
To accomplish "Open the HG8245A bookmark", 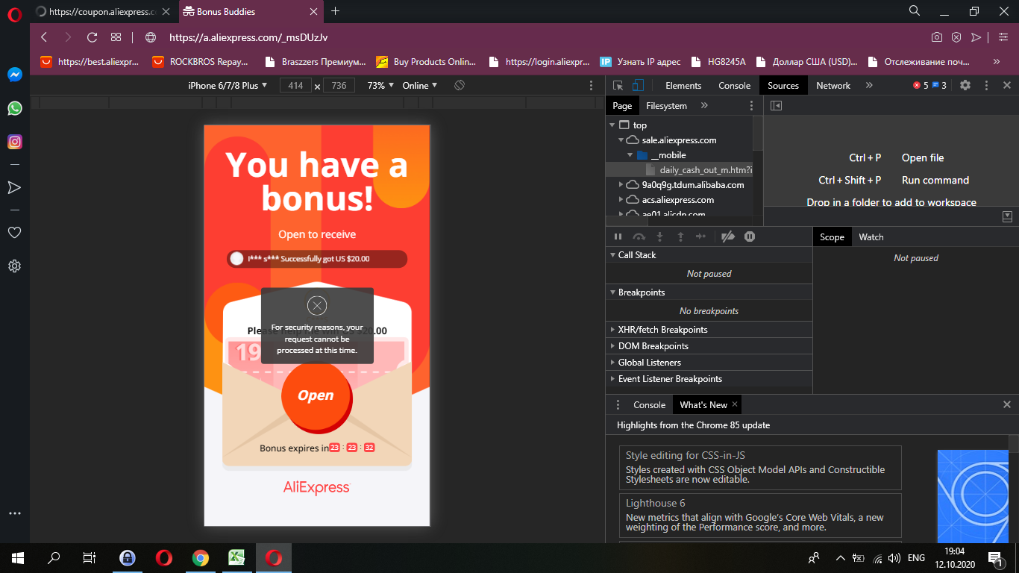I will coord(718,62).
